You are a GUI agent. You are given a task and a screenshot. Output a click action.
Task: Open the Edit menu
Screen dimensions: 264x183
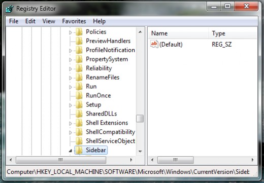click(30, 21)
